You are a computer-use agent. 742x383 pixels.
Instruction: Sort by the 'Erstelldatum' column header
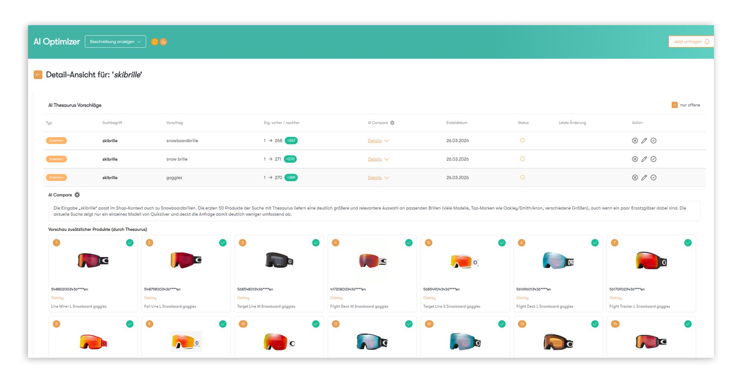pos(457,123)
